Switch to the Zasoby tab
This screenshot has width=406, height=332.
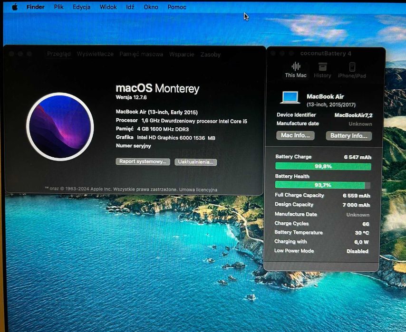pyautogui.click(x=211, y=55)
